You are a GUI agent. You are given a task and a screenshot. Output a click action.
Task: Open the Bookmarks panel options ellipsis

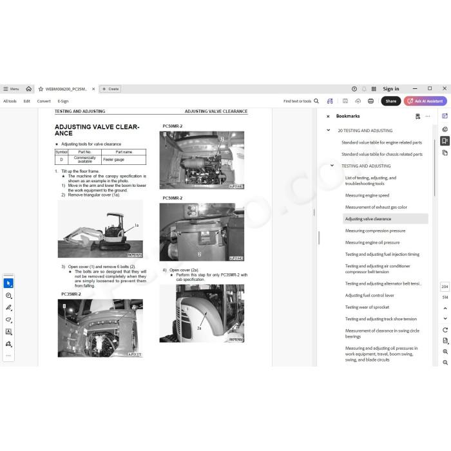click(x=428, y=116)
